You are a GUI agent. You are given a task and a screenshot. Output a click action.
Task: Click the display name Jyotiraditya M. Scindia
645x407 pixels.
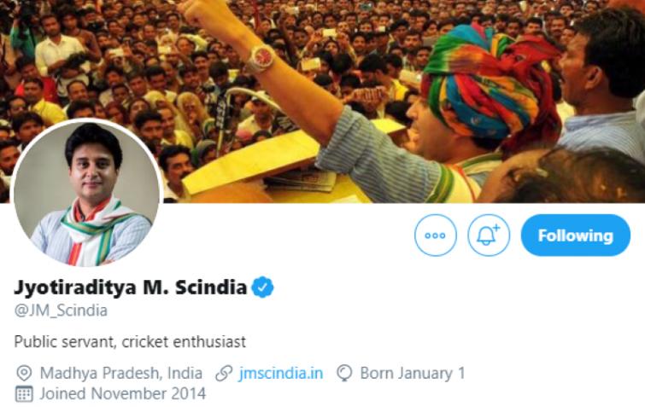130,288
